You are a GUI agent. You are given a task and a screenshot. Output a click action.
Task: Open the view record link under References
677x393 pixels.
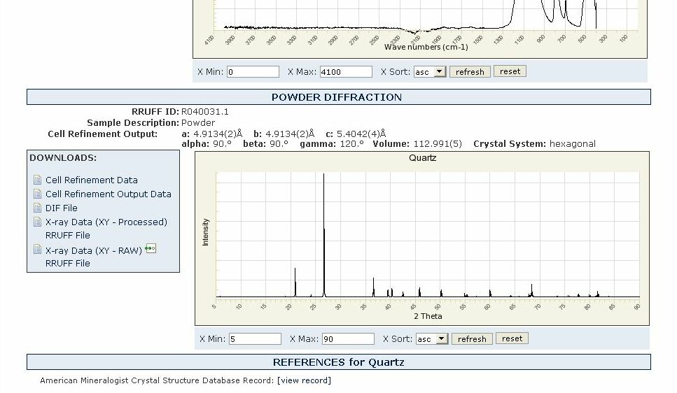(x=304, y=380)
